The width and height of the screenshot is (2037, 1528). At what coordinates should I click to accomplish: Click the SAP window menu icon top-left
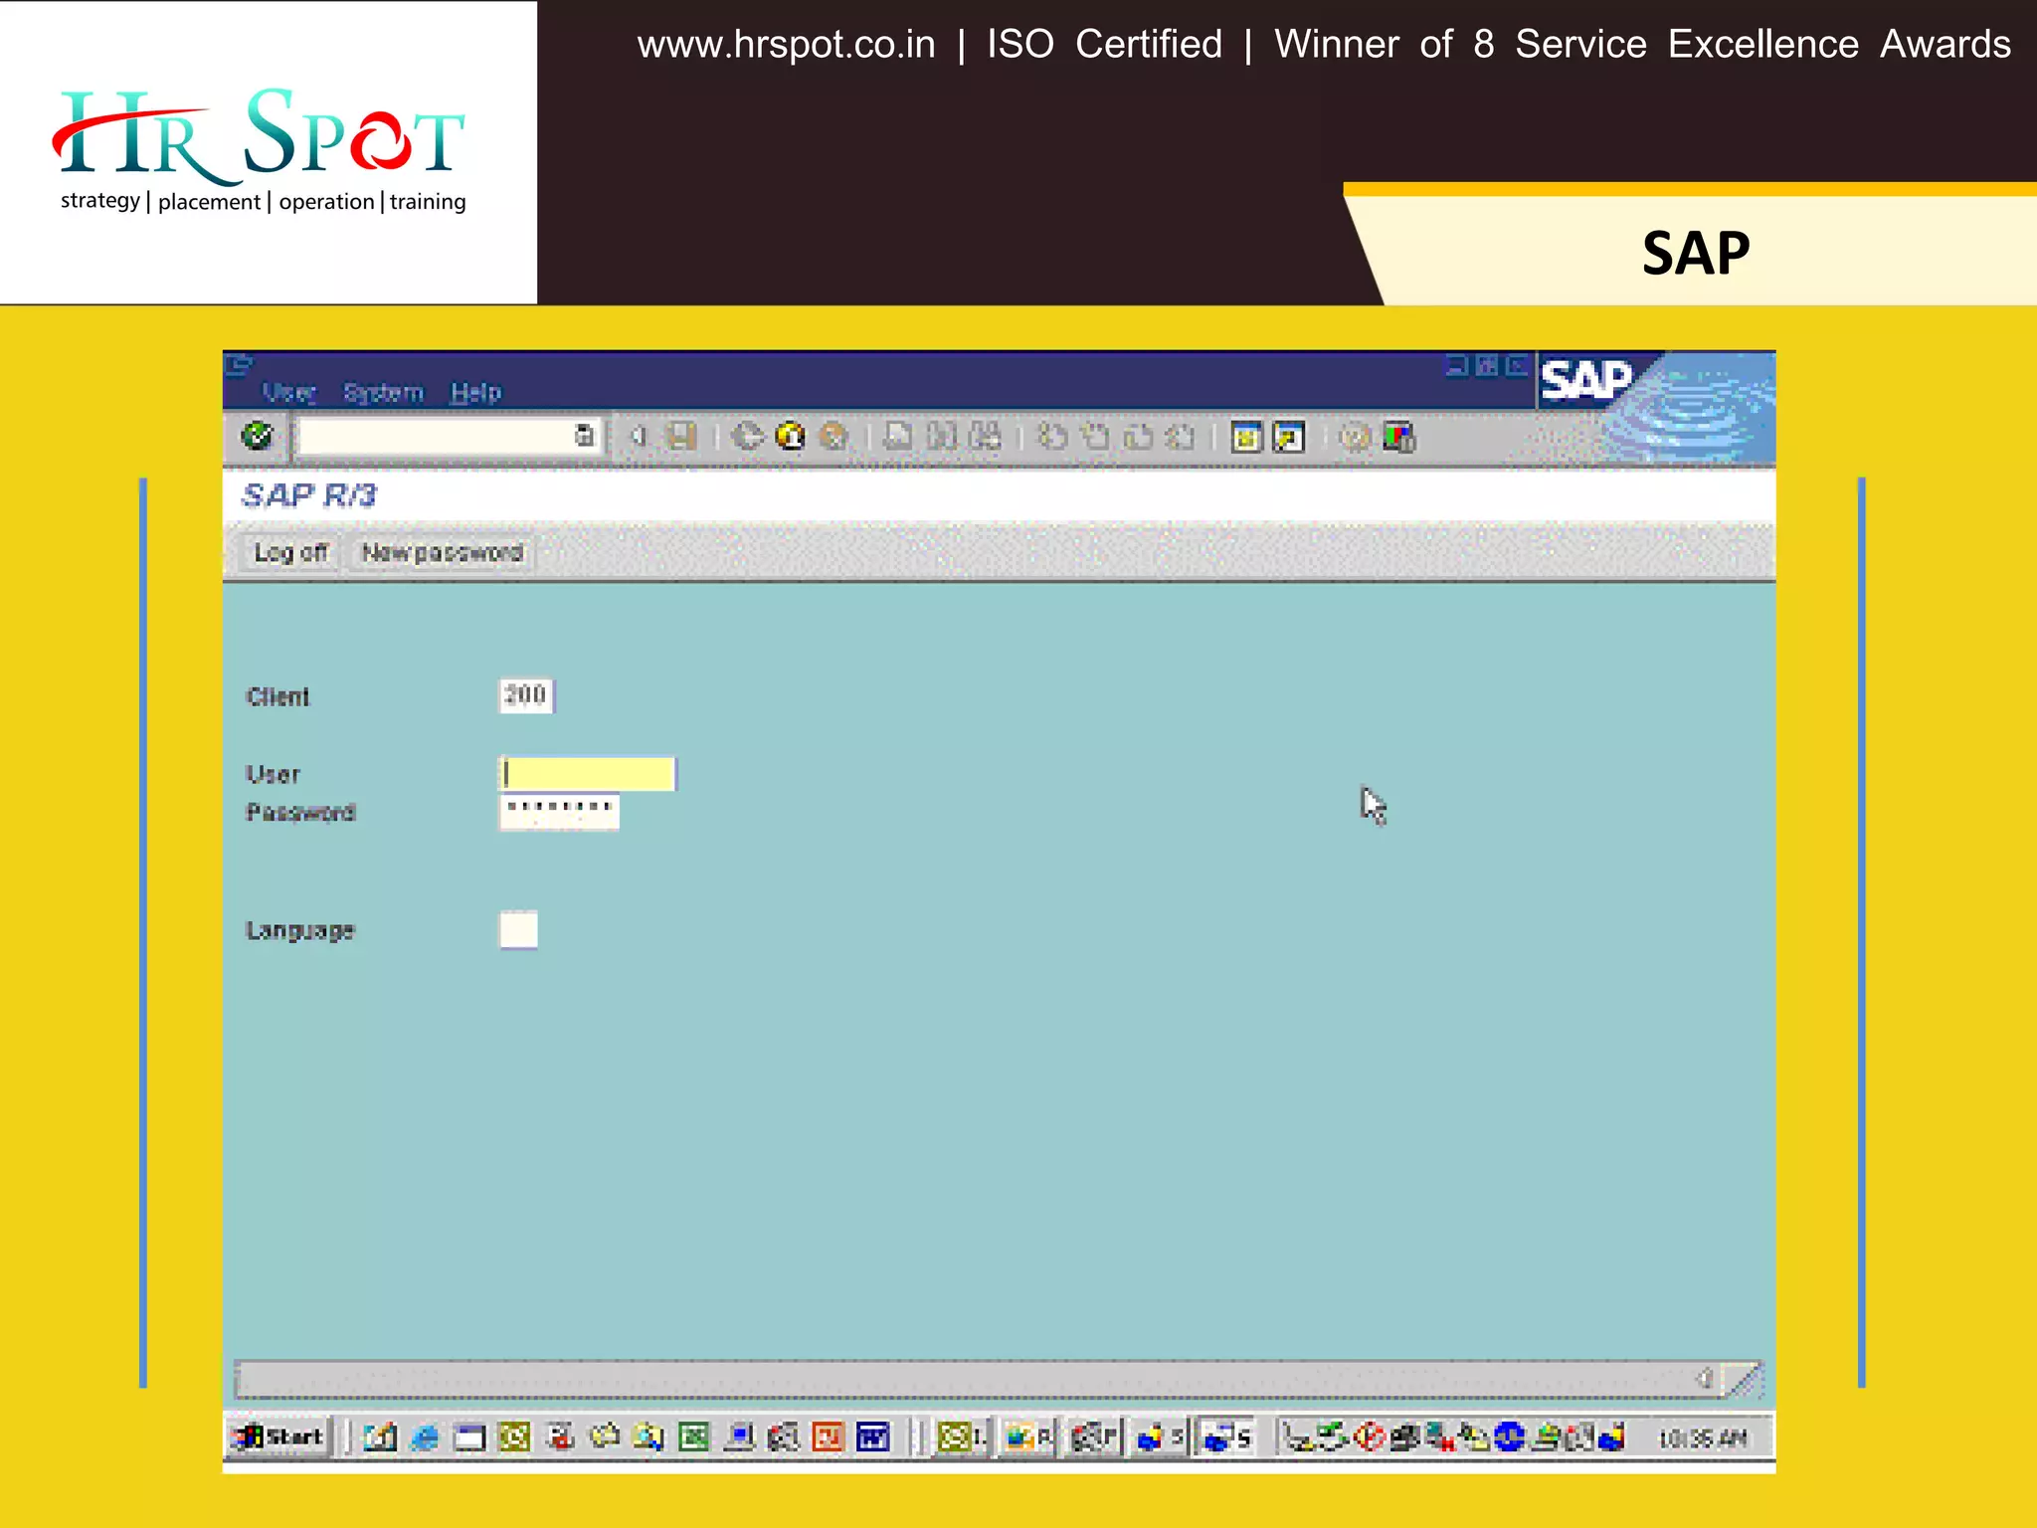(240, 365)
